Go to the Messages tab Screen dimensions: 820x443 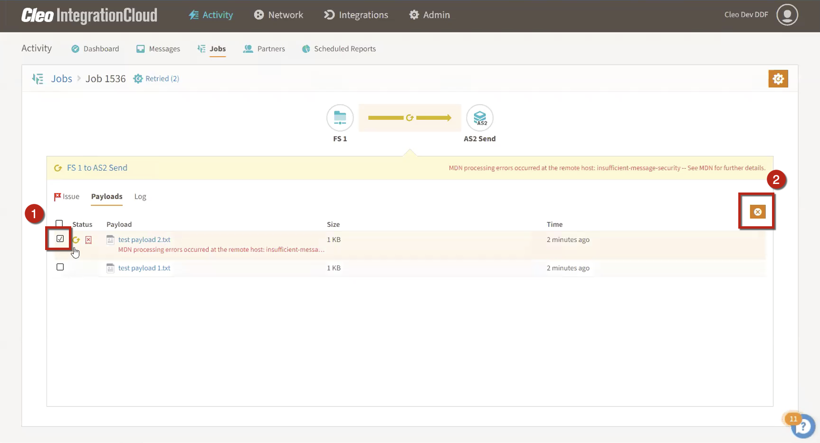[158, 48]
